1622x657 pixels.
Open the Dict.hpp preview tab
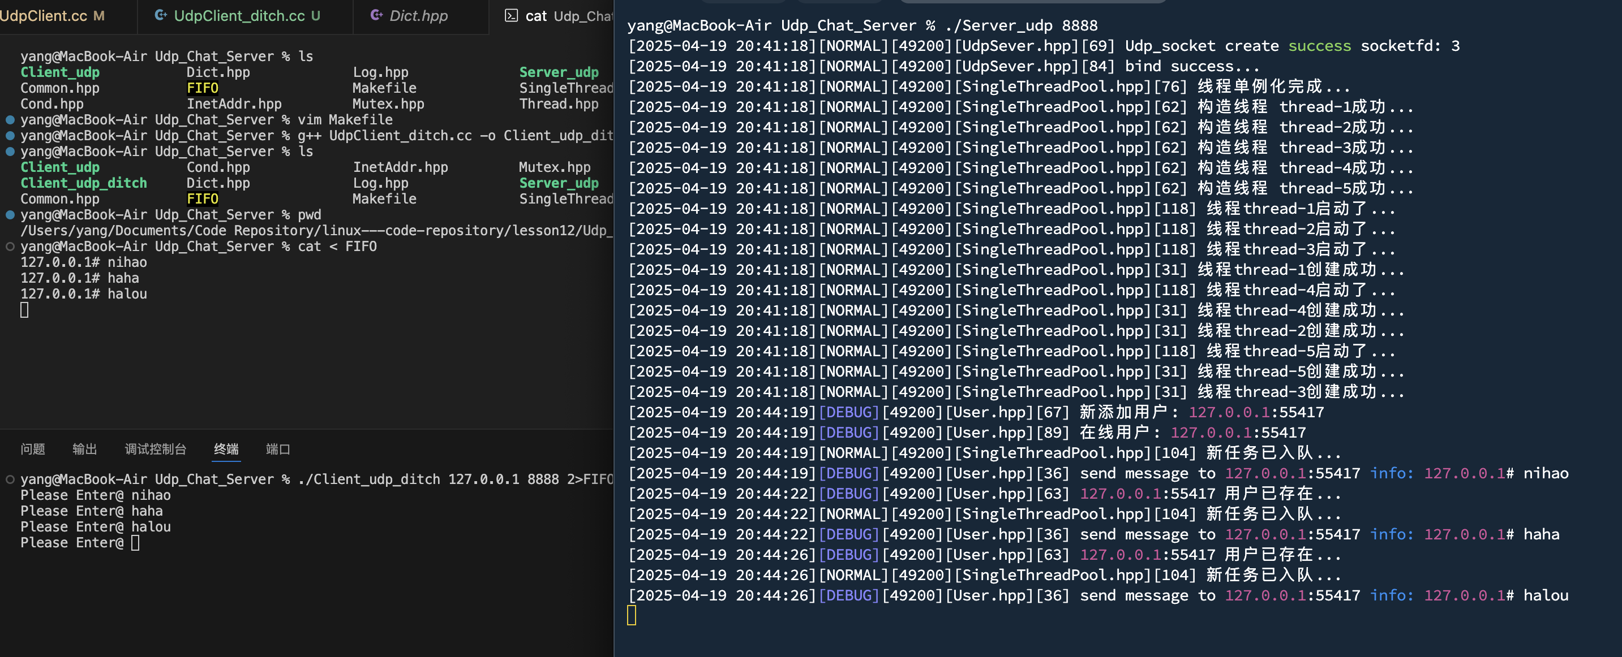418,16
